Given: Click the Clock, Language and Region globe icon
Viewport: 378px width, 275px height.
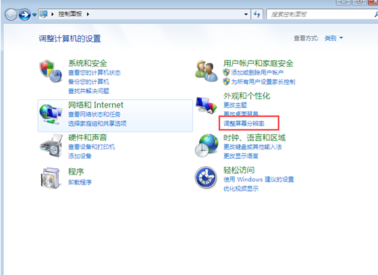Looking at the screenshot, I should click(207, 146).
